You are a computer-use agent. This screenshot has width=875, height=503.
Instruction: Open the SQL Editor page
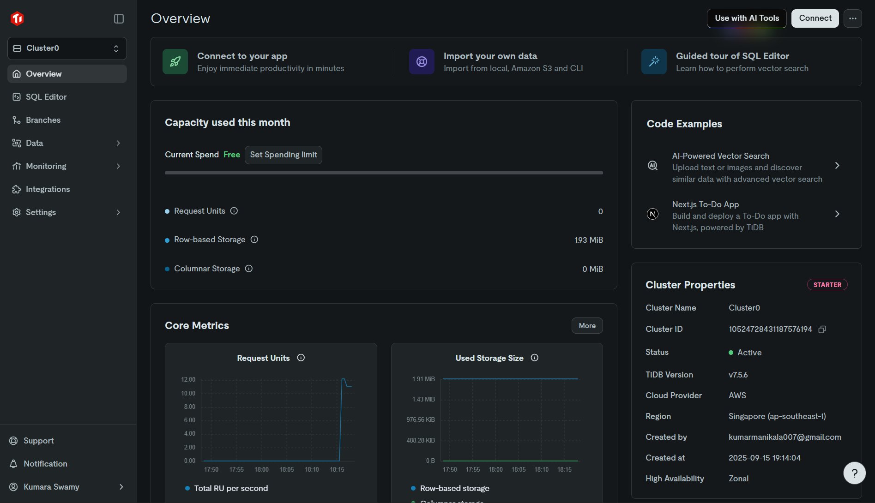(46, 97)
